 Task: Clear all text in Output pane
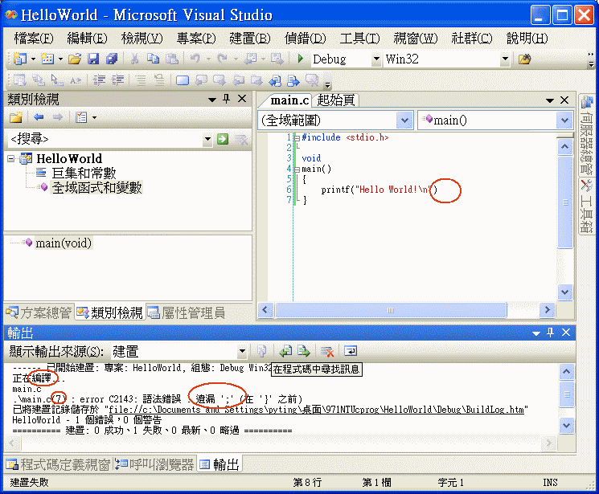pyautogui.click(x=327, y=351)
